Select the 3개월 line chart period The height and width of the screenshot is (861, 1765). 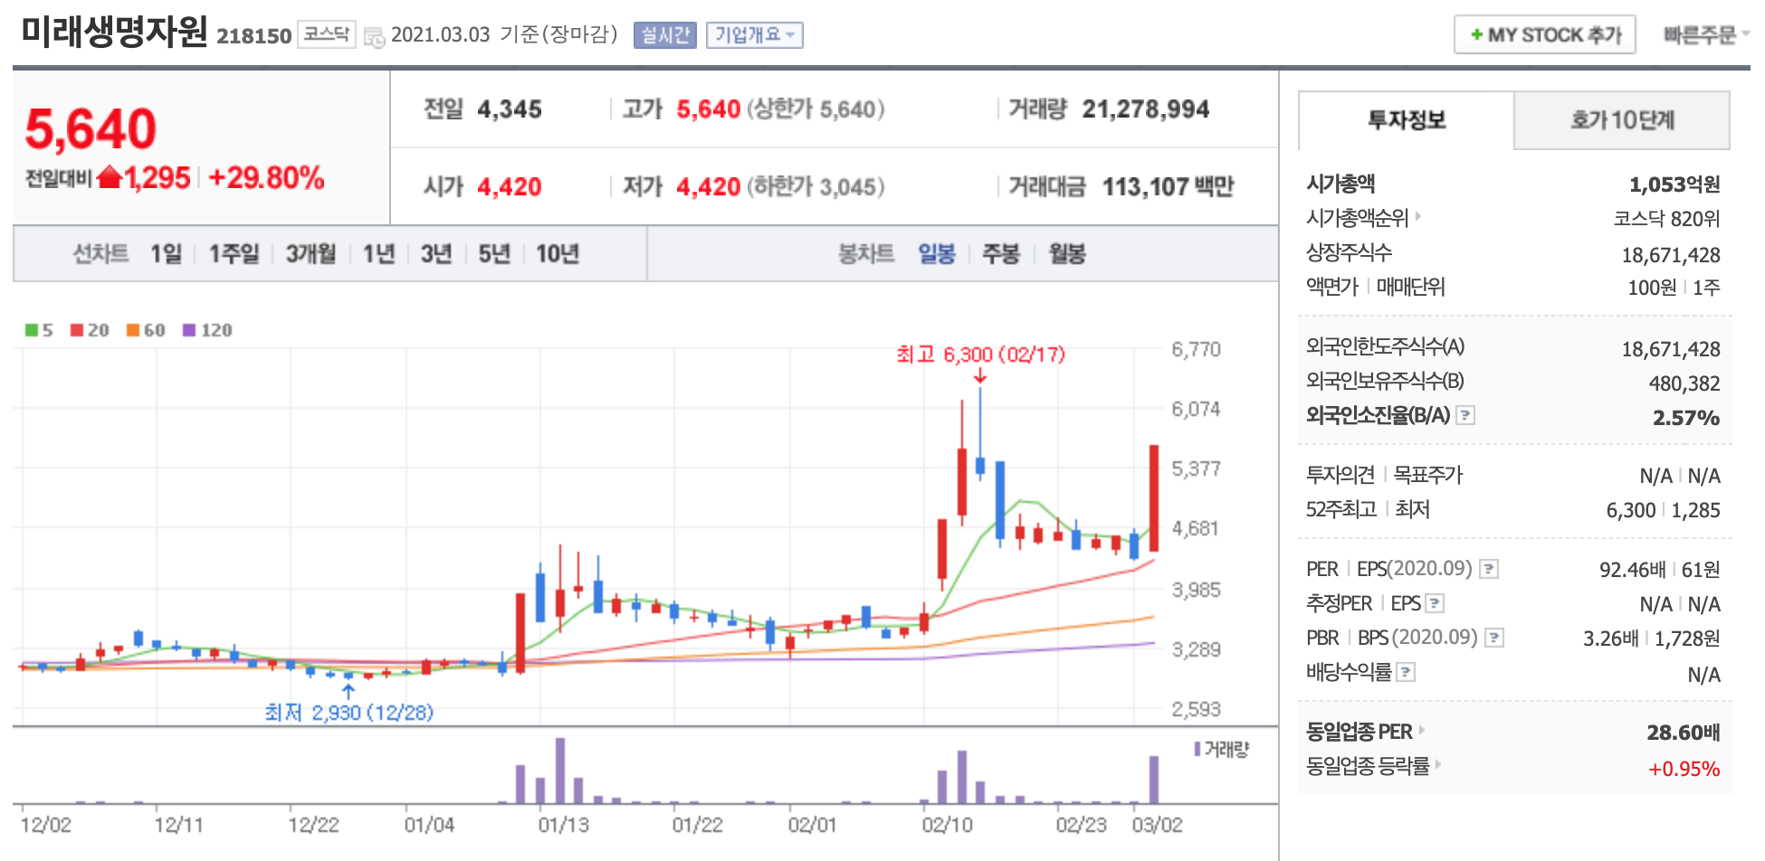click(310, 254)
